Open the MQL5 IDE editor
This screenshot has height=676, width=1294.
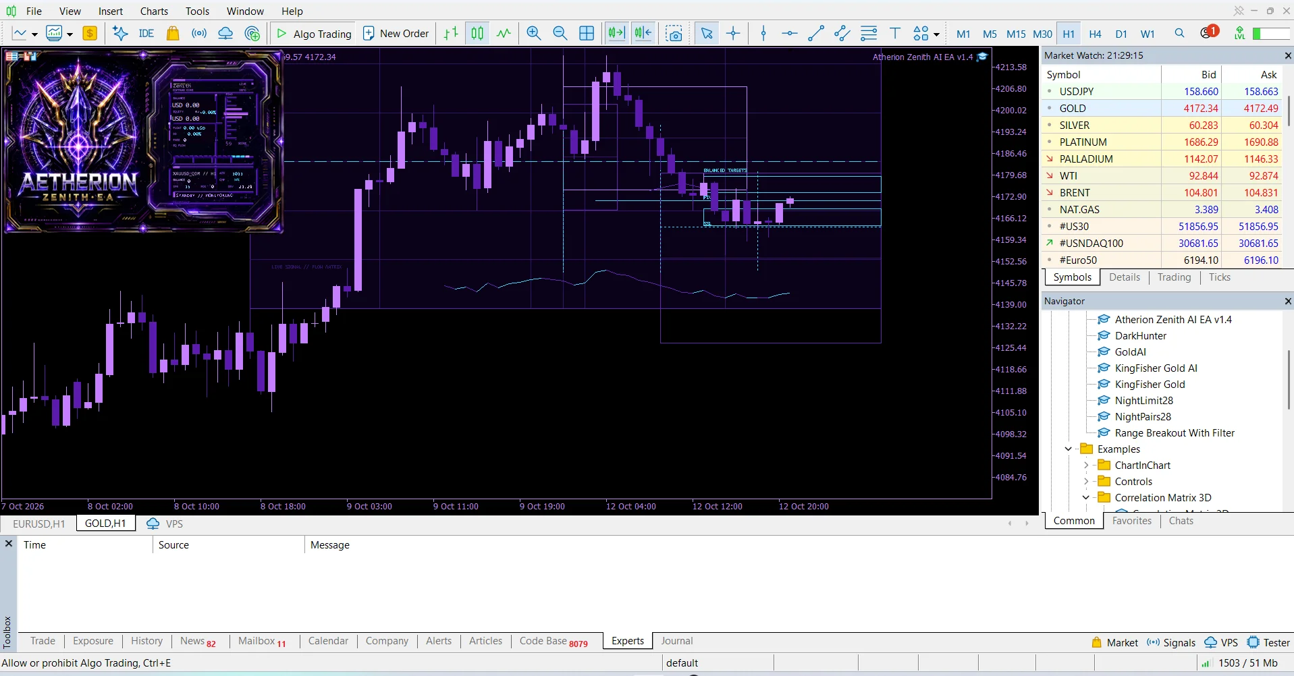tap(146, 33)
